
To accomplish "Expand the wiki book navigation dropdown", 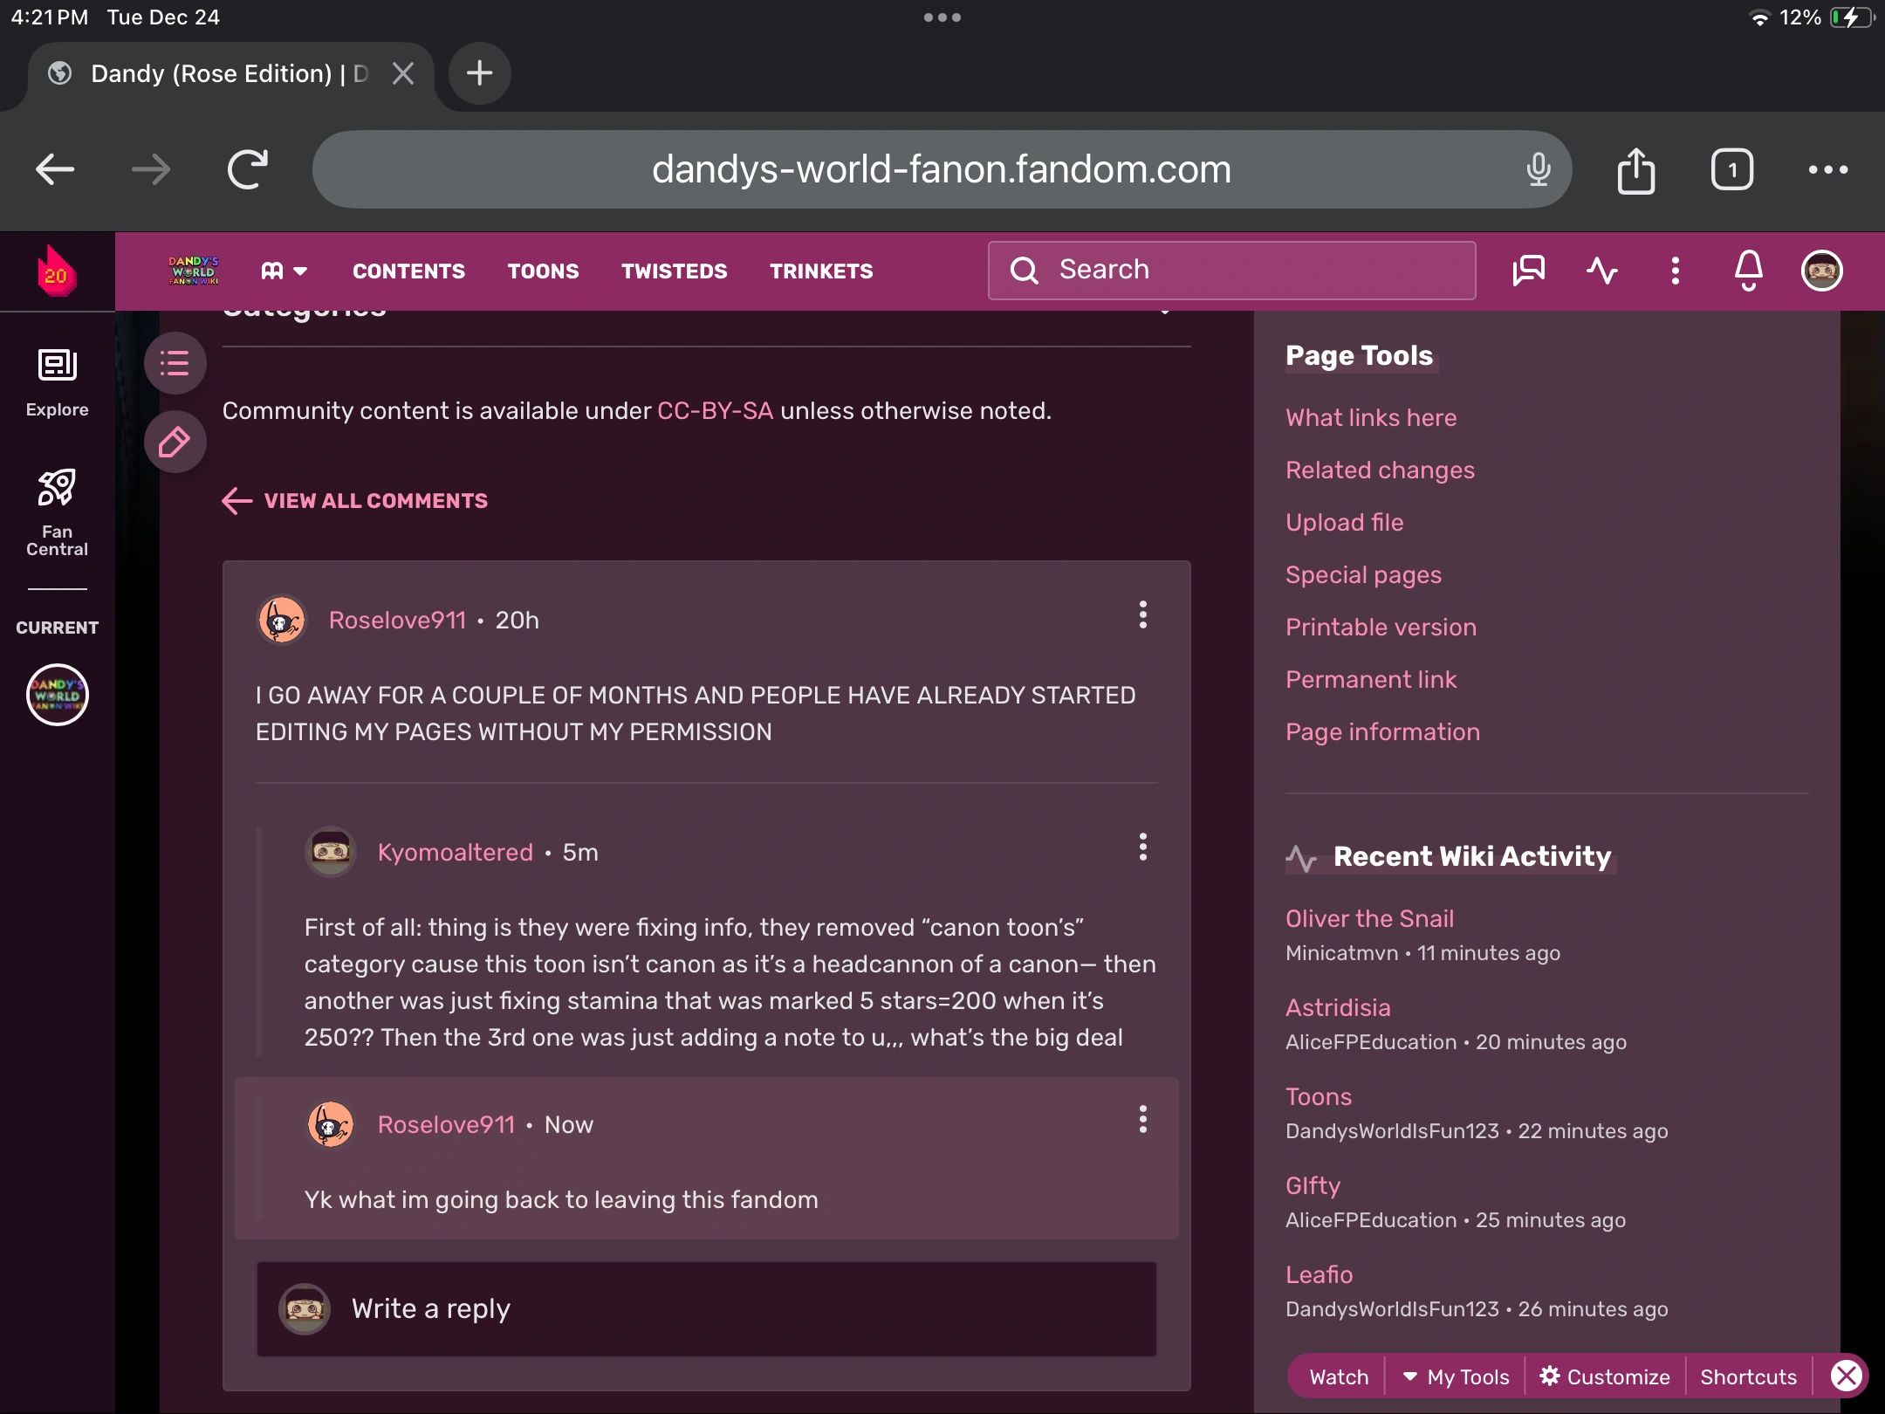I will click(284, 271).
